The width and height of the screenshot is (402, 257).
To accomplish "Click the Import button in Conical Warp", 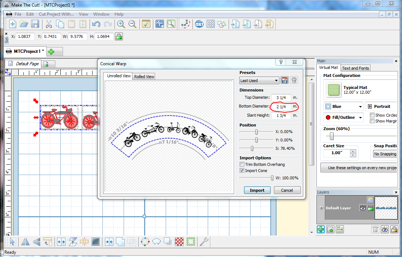I will click(x=257, y=190).
